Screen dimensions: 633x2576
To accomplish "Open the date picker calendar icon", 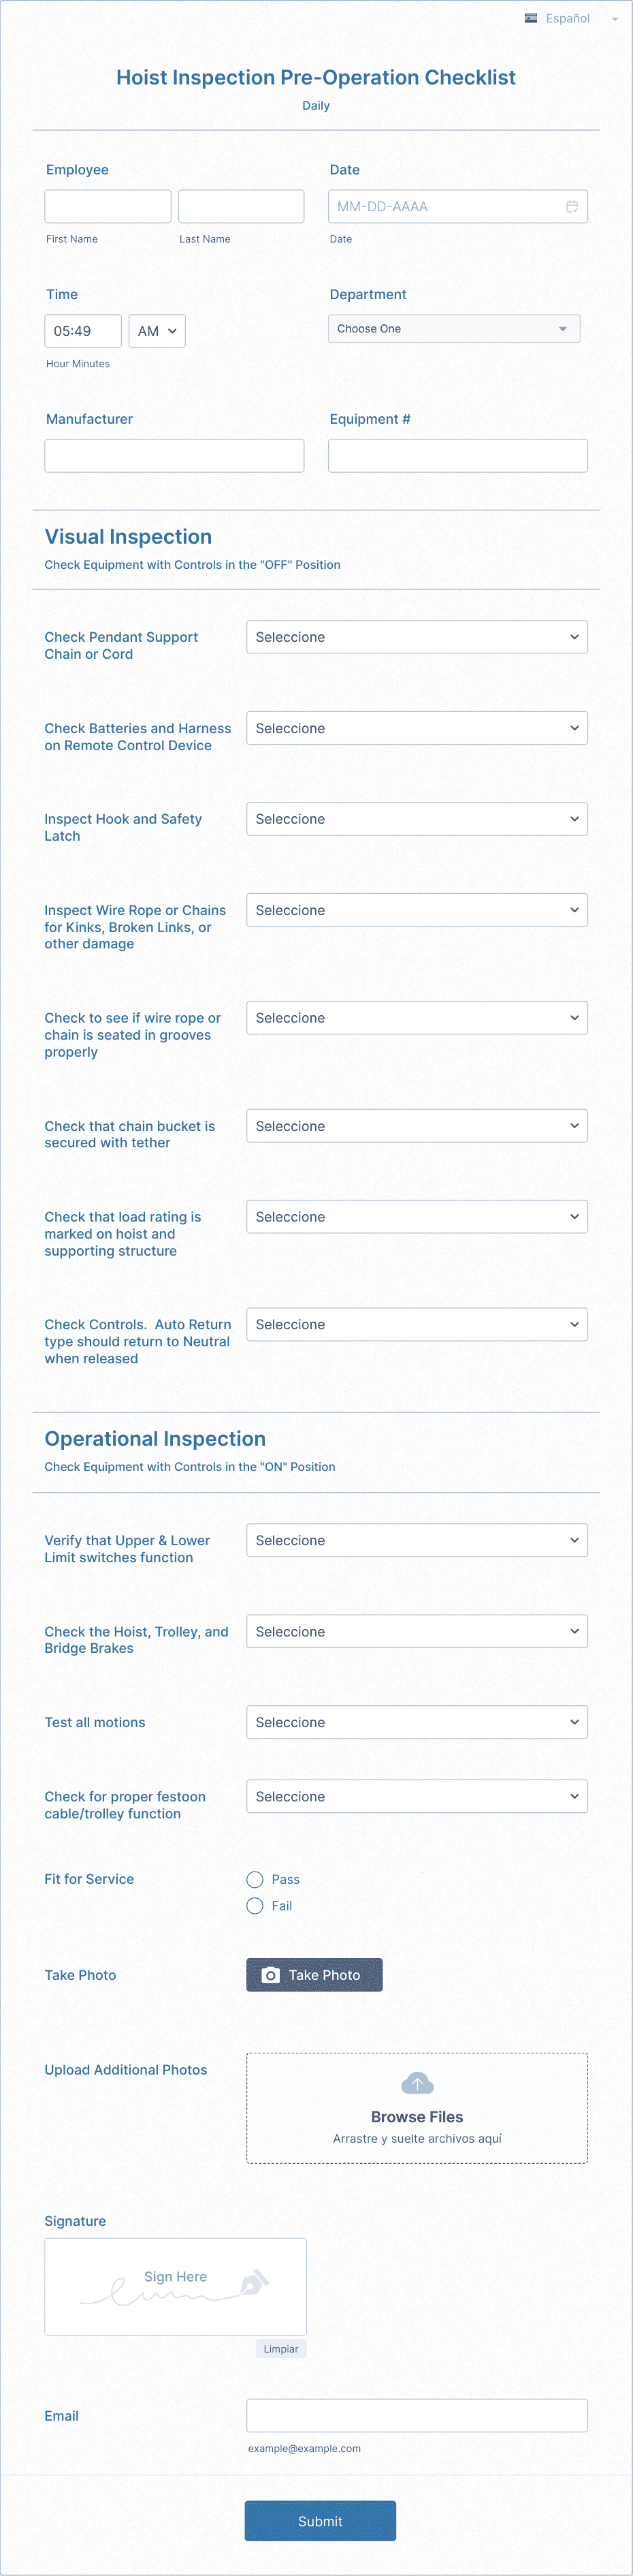I will coord(572,206).
